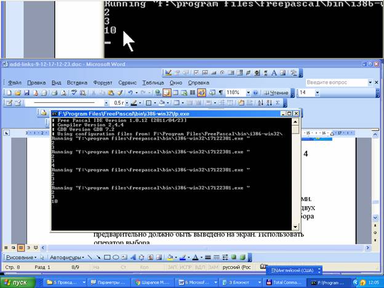Screen dimensions: 384x288
Task: Click the Outside Border icon
Action: (149, 103)
